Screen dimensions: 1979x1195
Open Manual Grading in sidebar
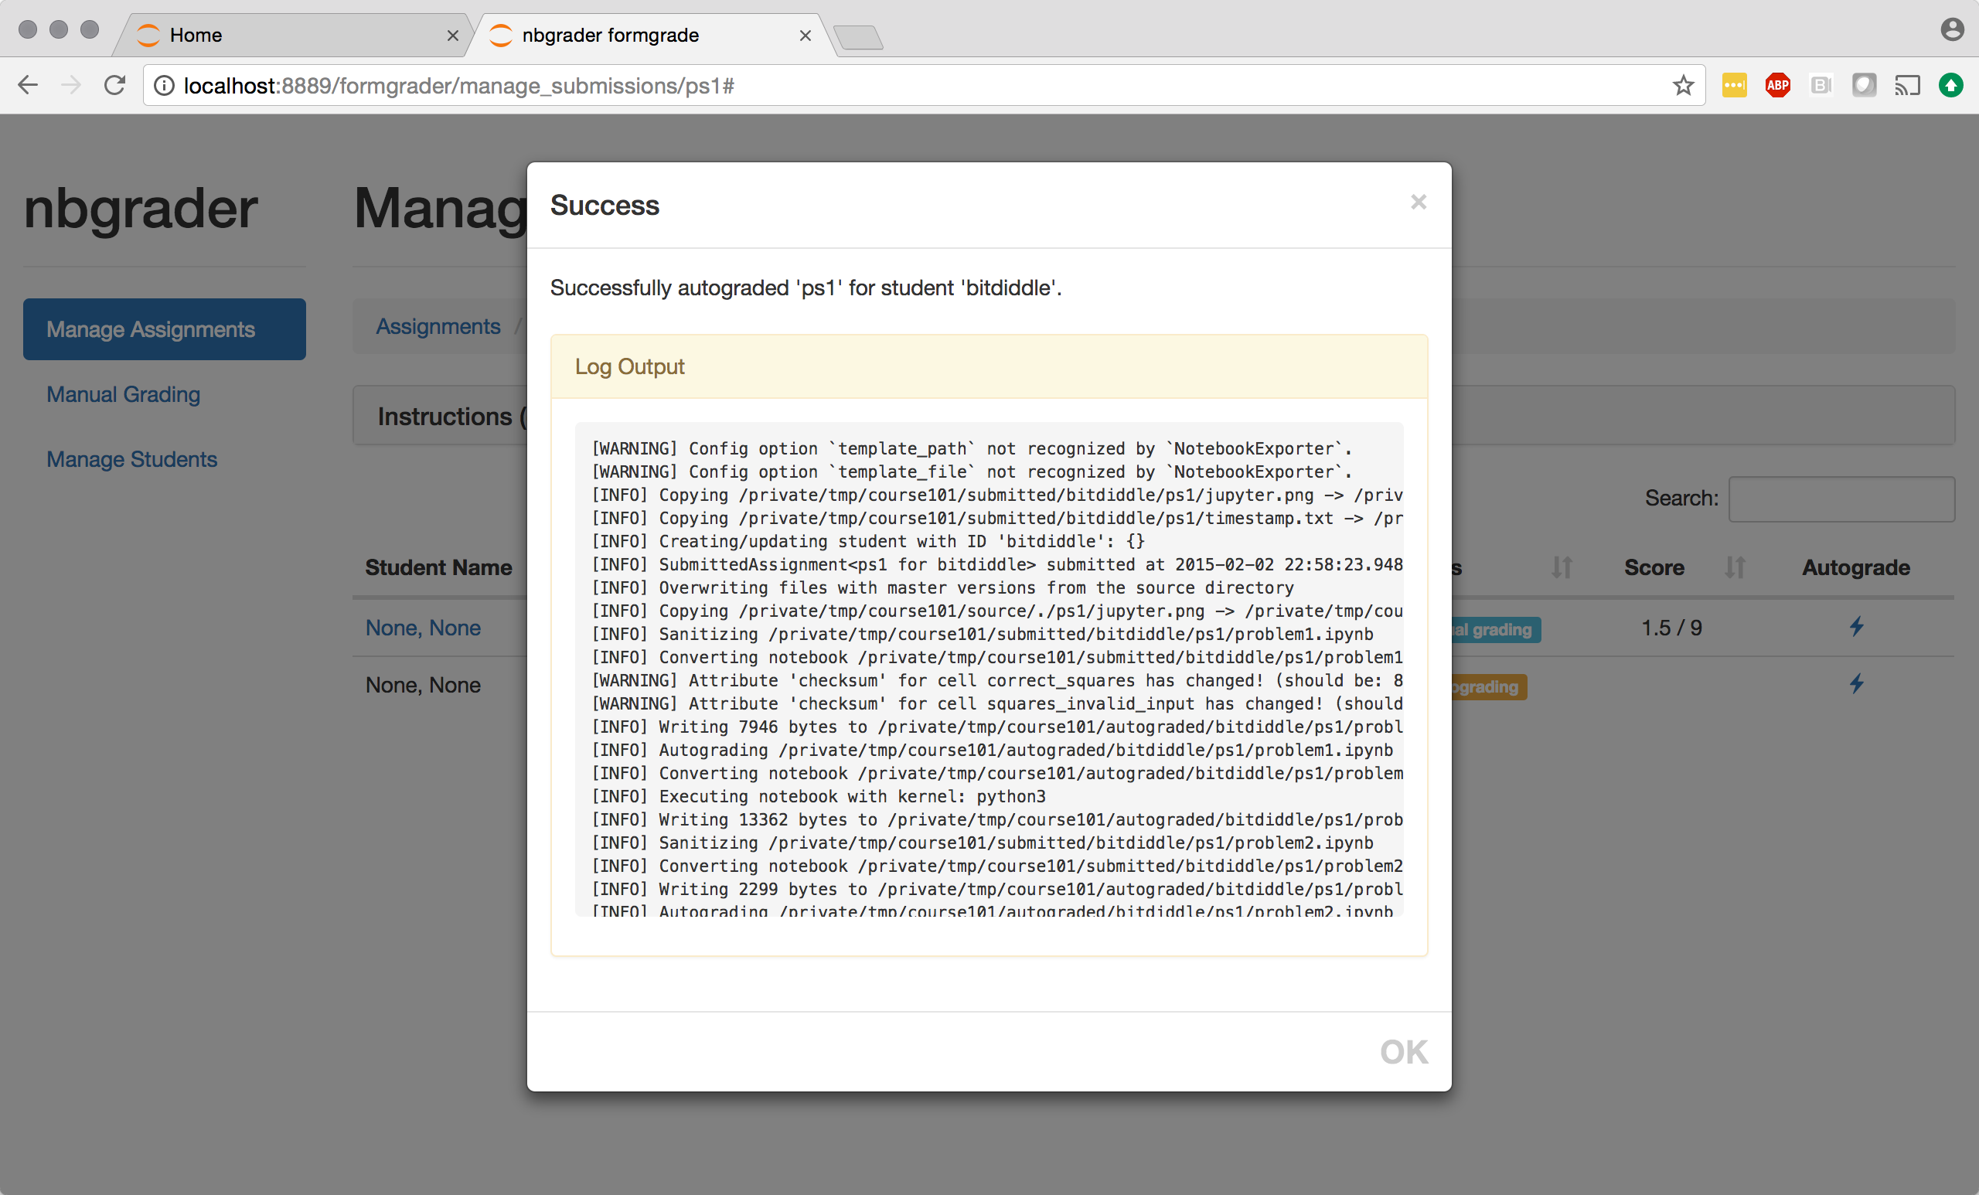tap(123, 394)
